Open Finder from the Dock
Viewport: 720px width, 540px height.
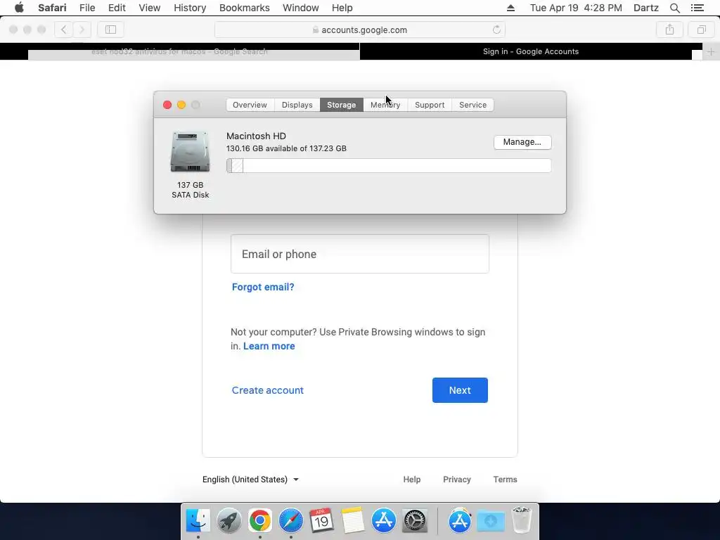tap(198, 520)
